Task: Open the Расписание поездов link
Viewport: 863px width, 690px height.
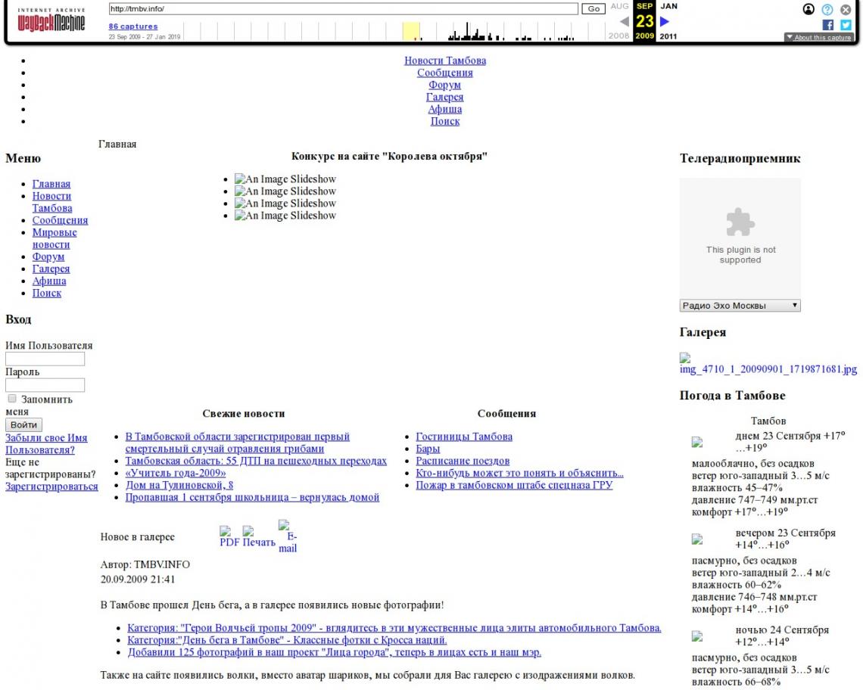Action: pos(463,461)
